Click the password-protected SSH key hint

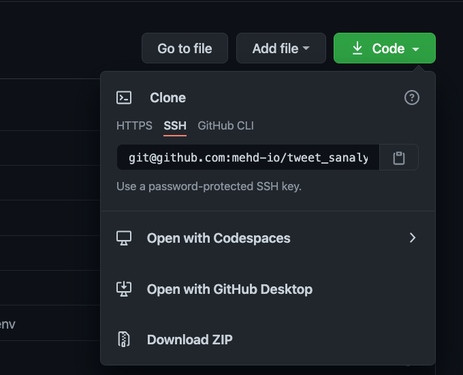[x=209, y=186]
